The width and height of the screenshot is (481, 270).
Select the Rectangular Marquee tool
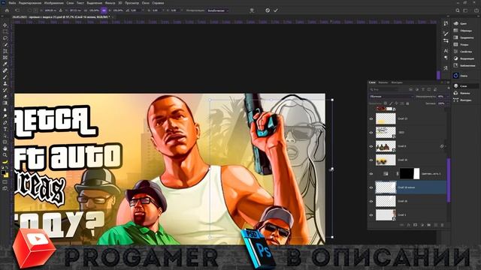click(x=5, y=31)
